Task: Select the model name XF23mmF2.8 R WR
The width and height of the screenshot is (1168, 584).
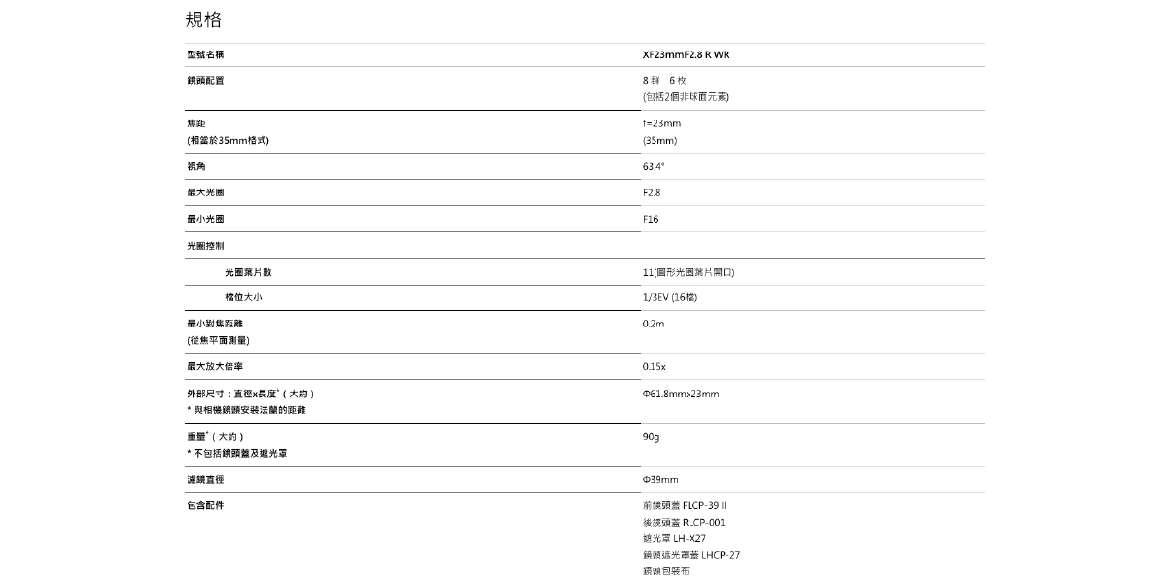Action: [x=686, y=54]
